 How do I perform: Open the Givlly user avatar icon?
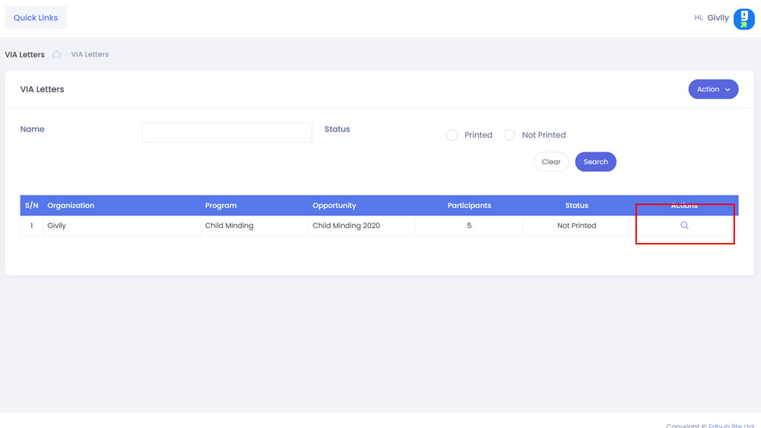point(744,19)
